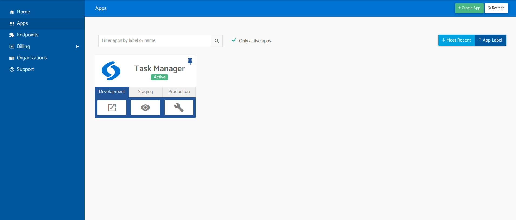Toggle Only active apps checkmark
The image size is (516, 220).
(234, 40)
